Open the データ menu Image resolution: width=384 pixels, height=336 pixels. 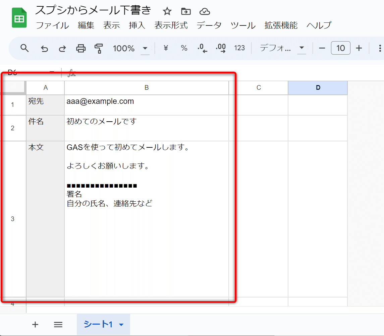pyautogui.click(x=209, y=25)
